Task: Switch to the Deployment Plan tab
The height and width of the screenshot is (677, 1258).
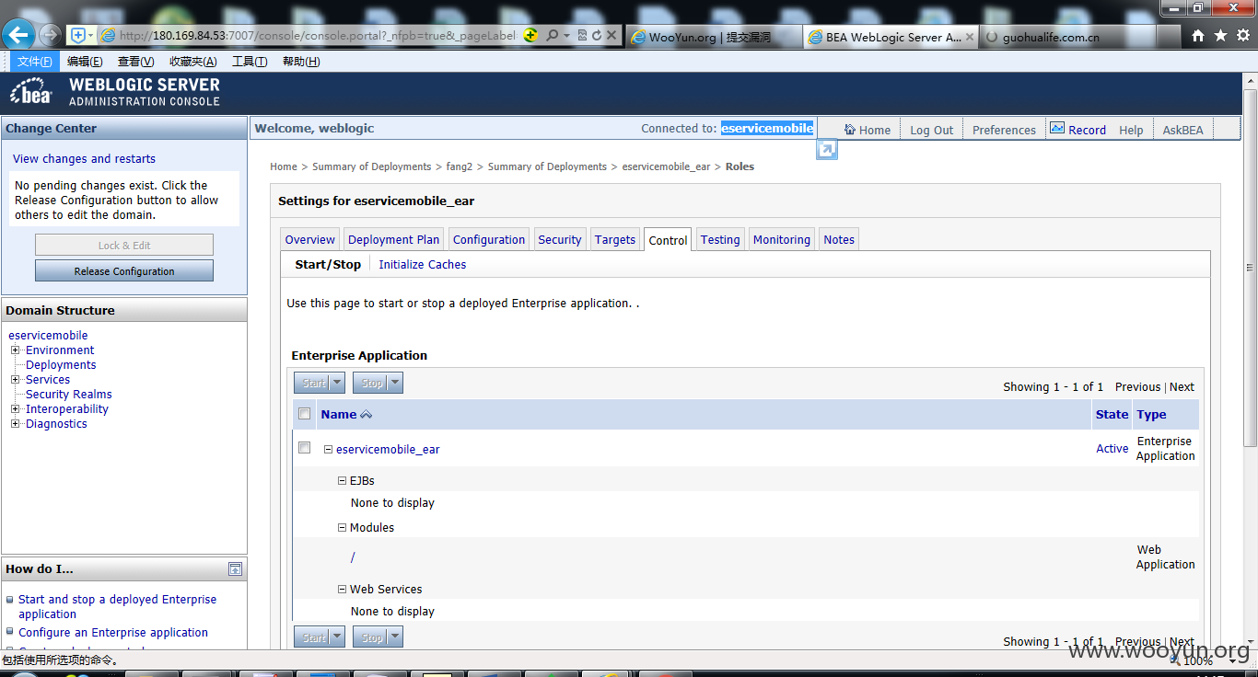Action: 394,239
